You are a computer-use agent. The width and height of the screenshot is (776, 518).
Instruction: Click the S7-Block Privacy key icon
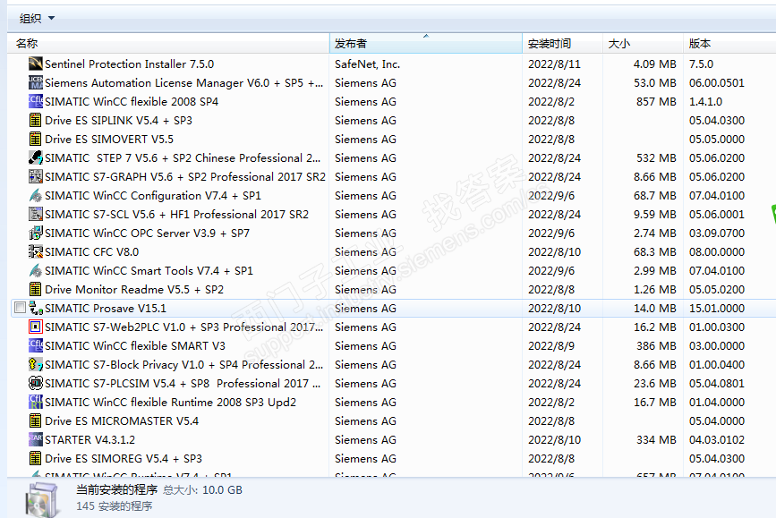pyautogui.click(x=36, y=365)
